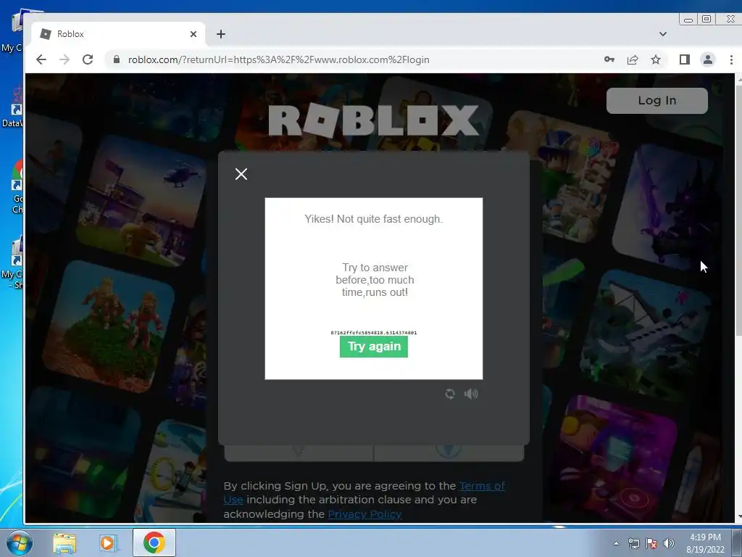Viewport: 742px width, 557px height.
Task: View site info via the padlock icon
Action: click(117, 59)
